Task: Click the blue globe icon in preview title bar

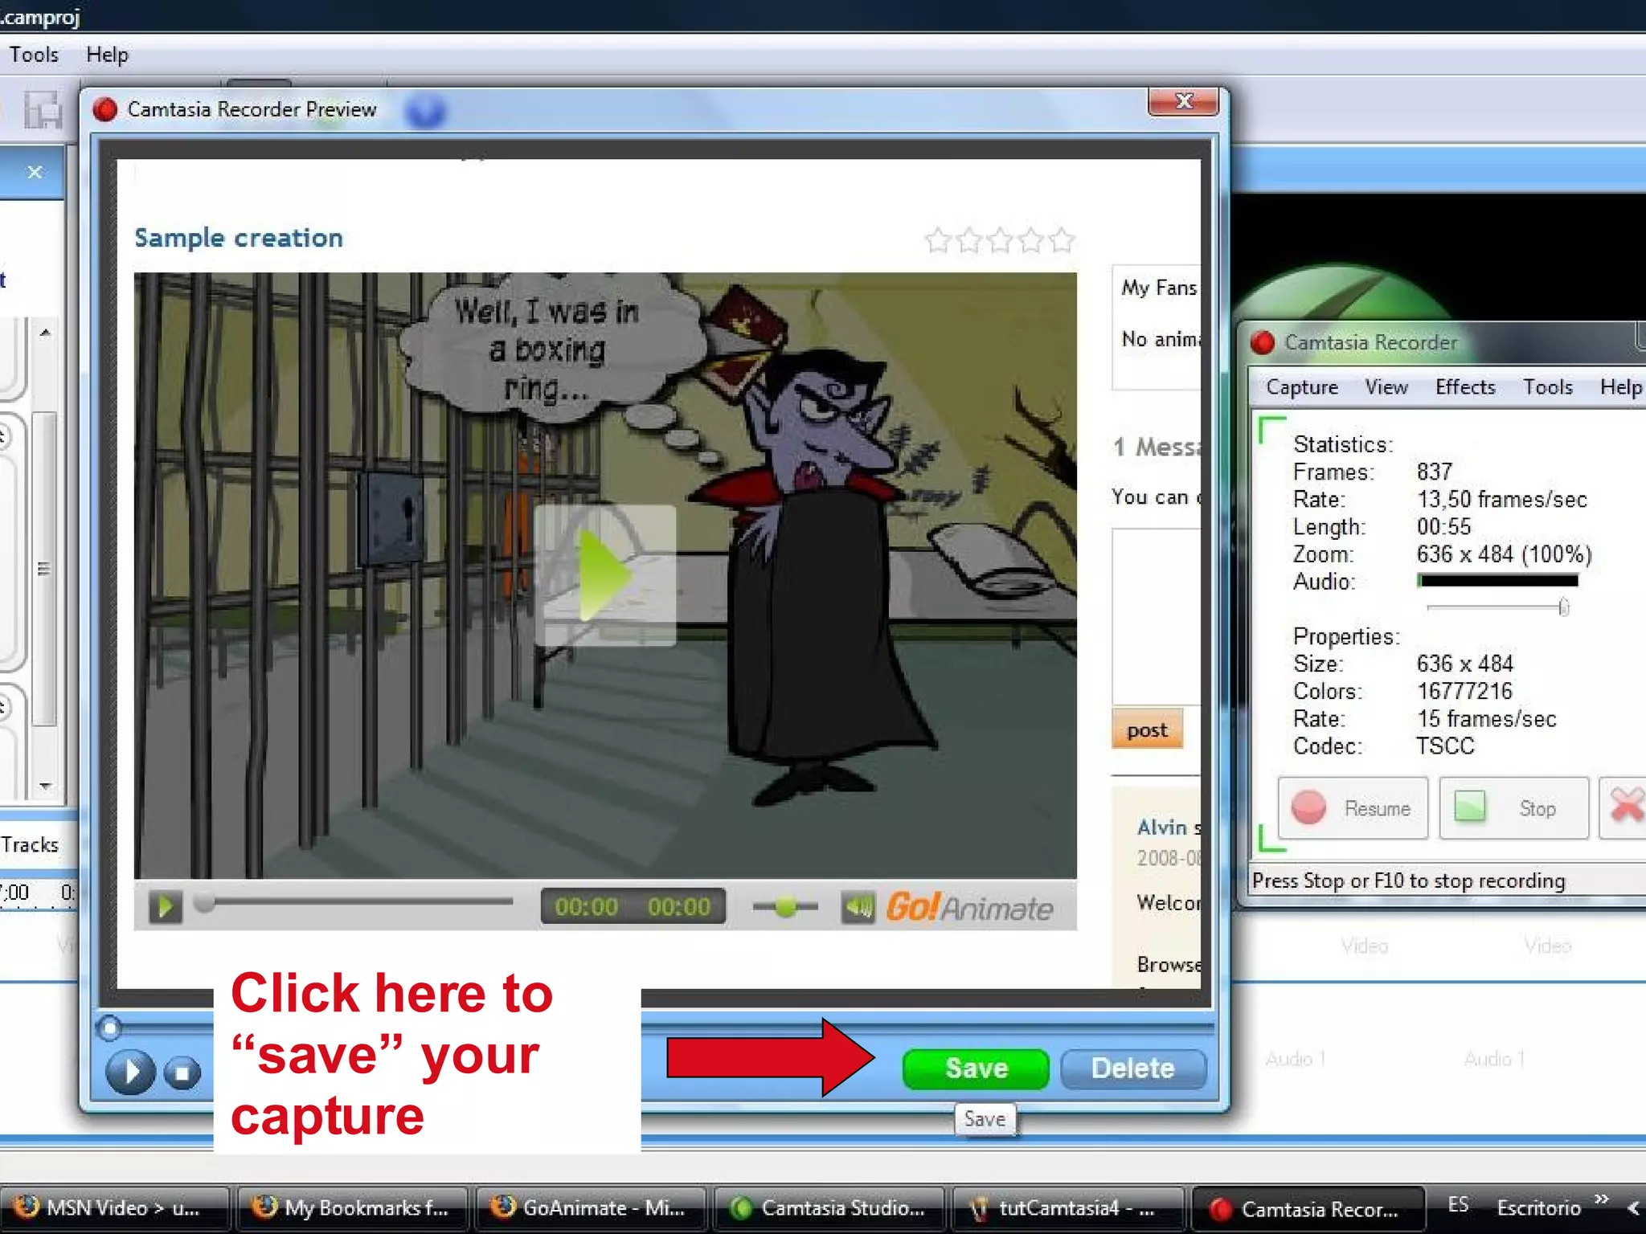Action: (x=424, y=111)
